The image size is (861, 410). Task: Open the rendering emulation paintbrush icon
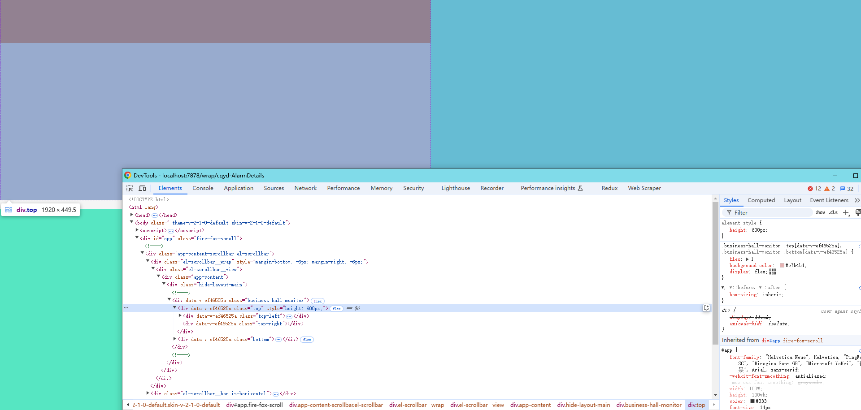858,212
